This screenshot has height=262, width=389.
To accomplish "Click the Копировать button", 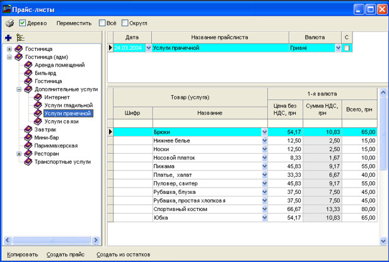I will click(x=23, y=254).
